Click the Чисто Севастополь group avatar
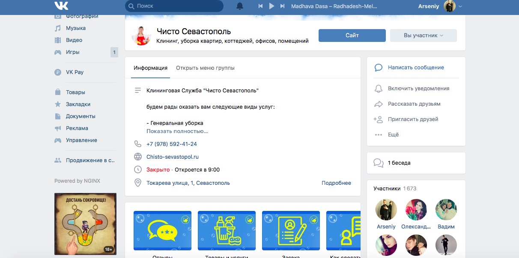519x258 pixels. [141, 36]
